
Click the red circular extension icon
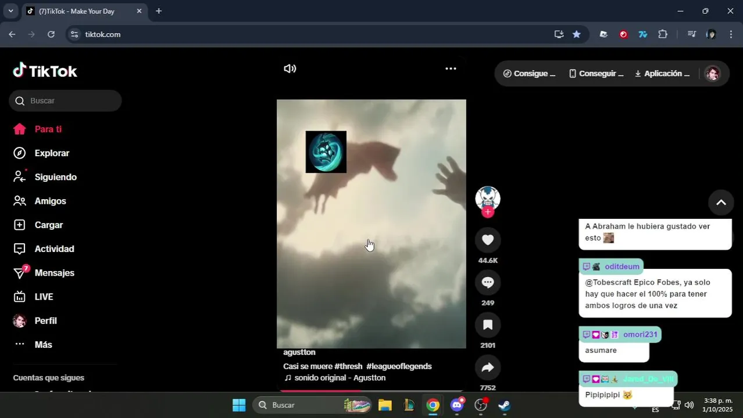[x=623, y=34]
